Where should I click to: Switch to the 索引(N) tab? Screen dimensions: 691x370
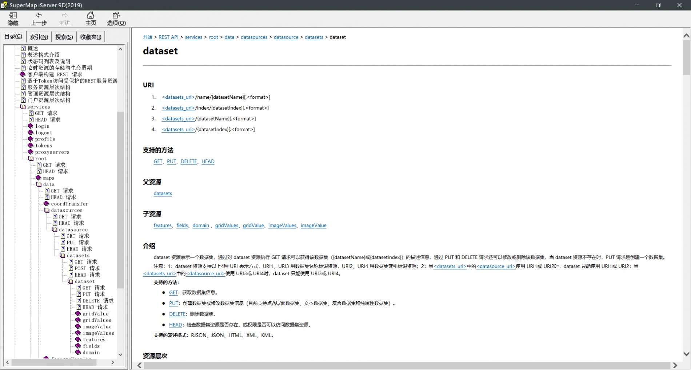click(39, 37)
